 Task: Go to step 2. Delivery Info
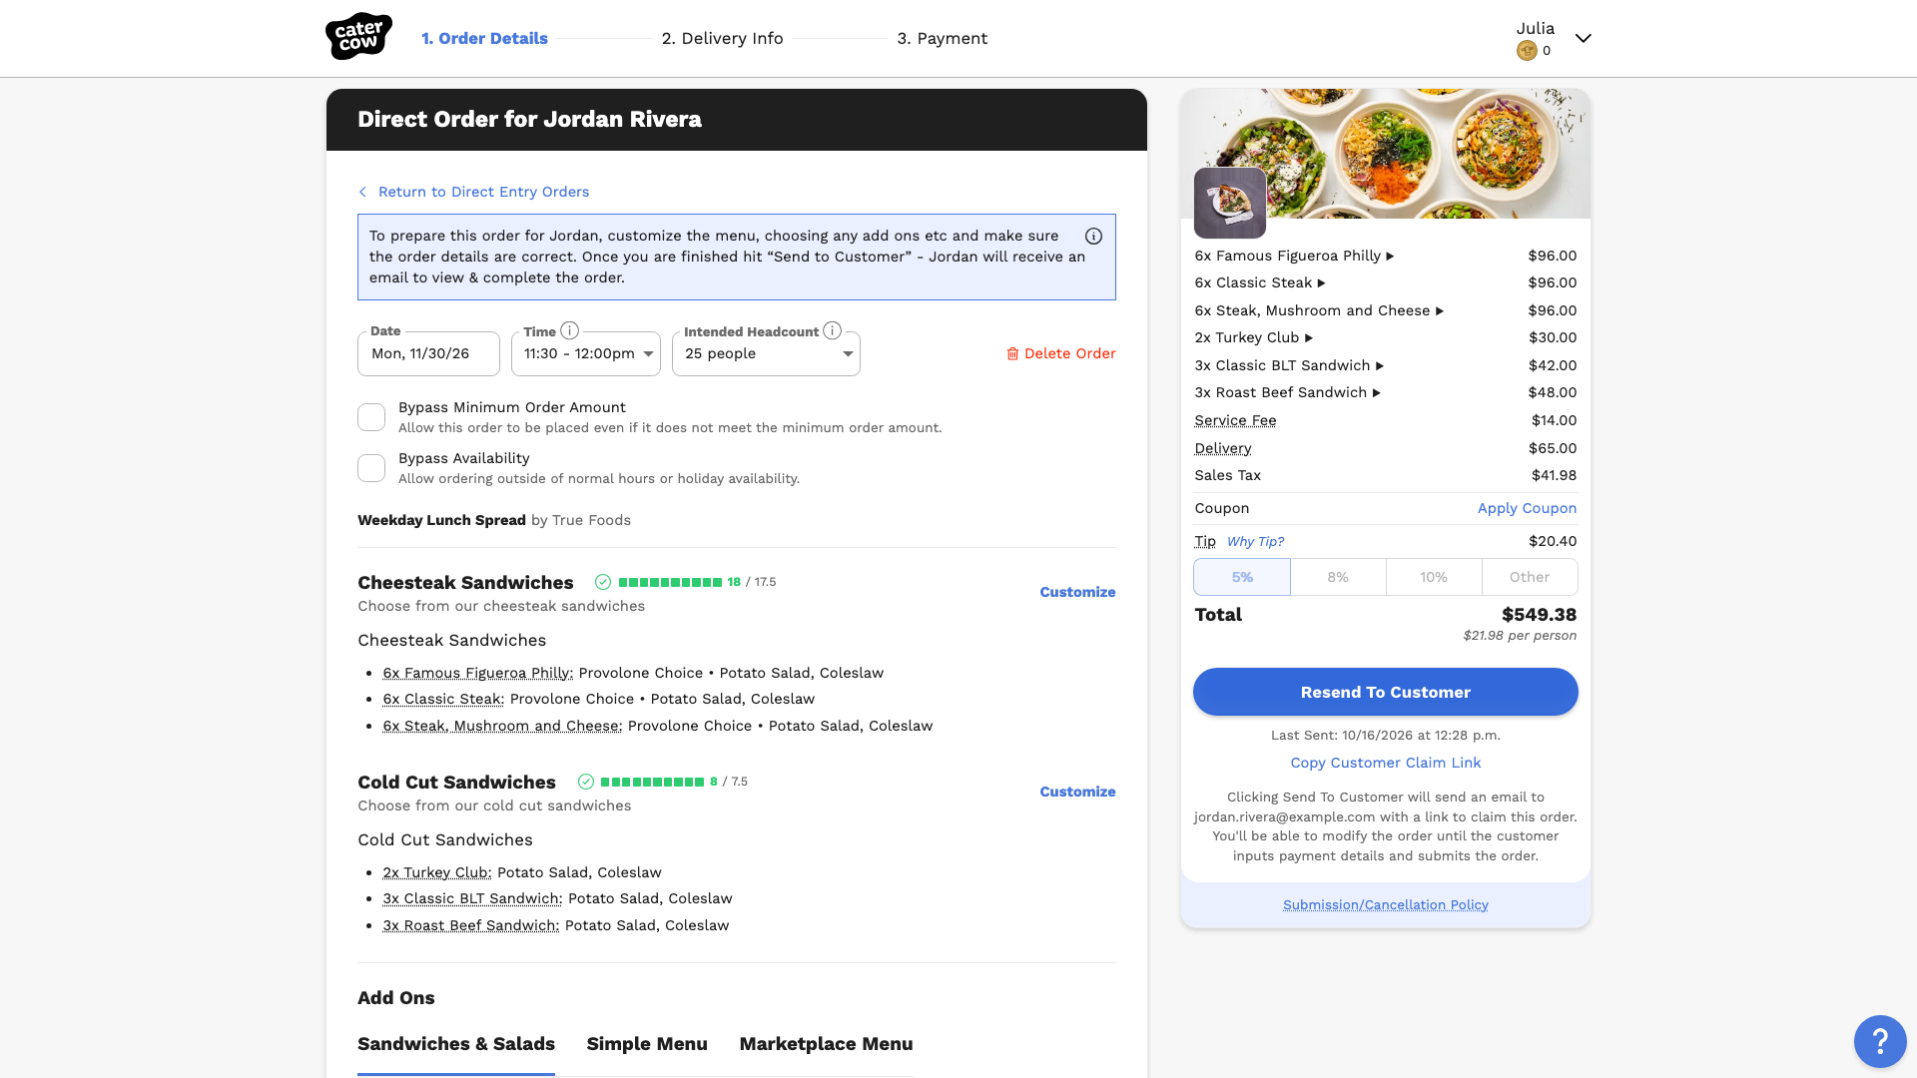click(x=722, y=38)
